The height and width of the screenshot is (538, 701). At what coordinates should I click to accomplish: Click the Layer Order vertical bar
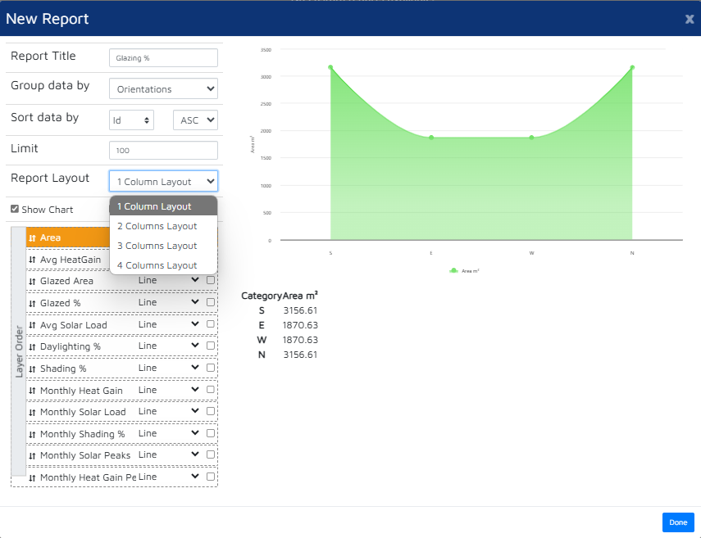[x=18, y=351]
